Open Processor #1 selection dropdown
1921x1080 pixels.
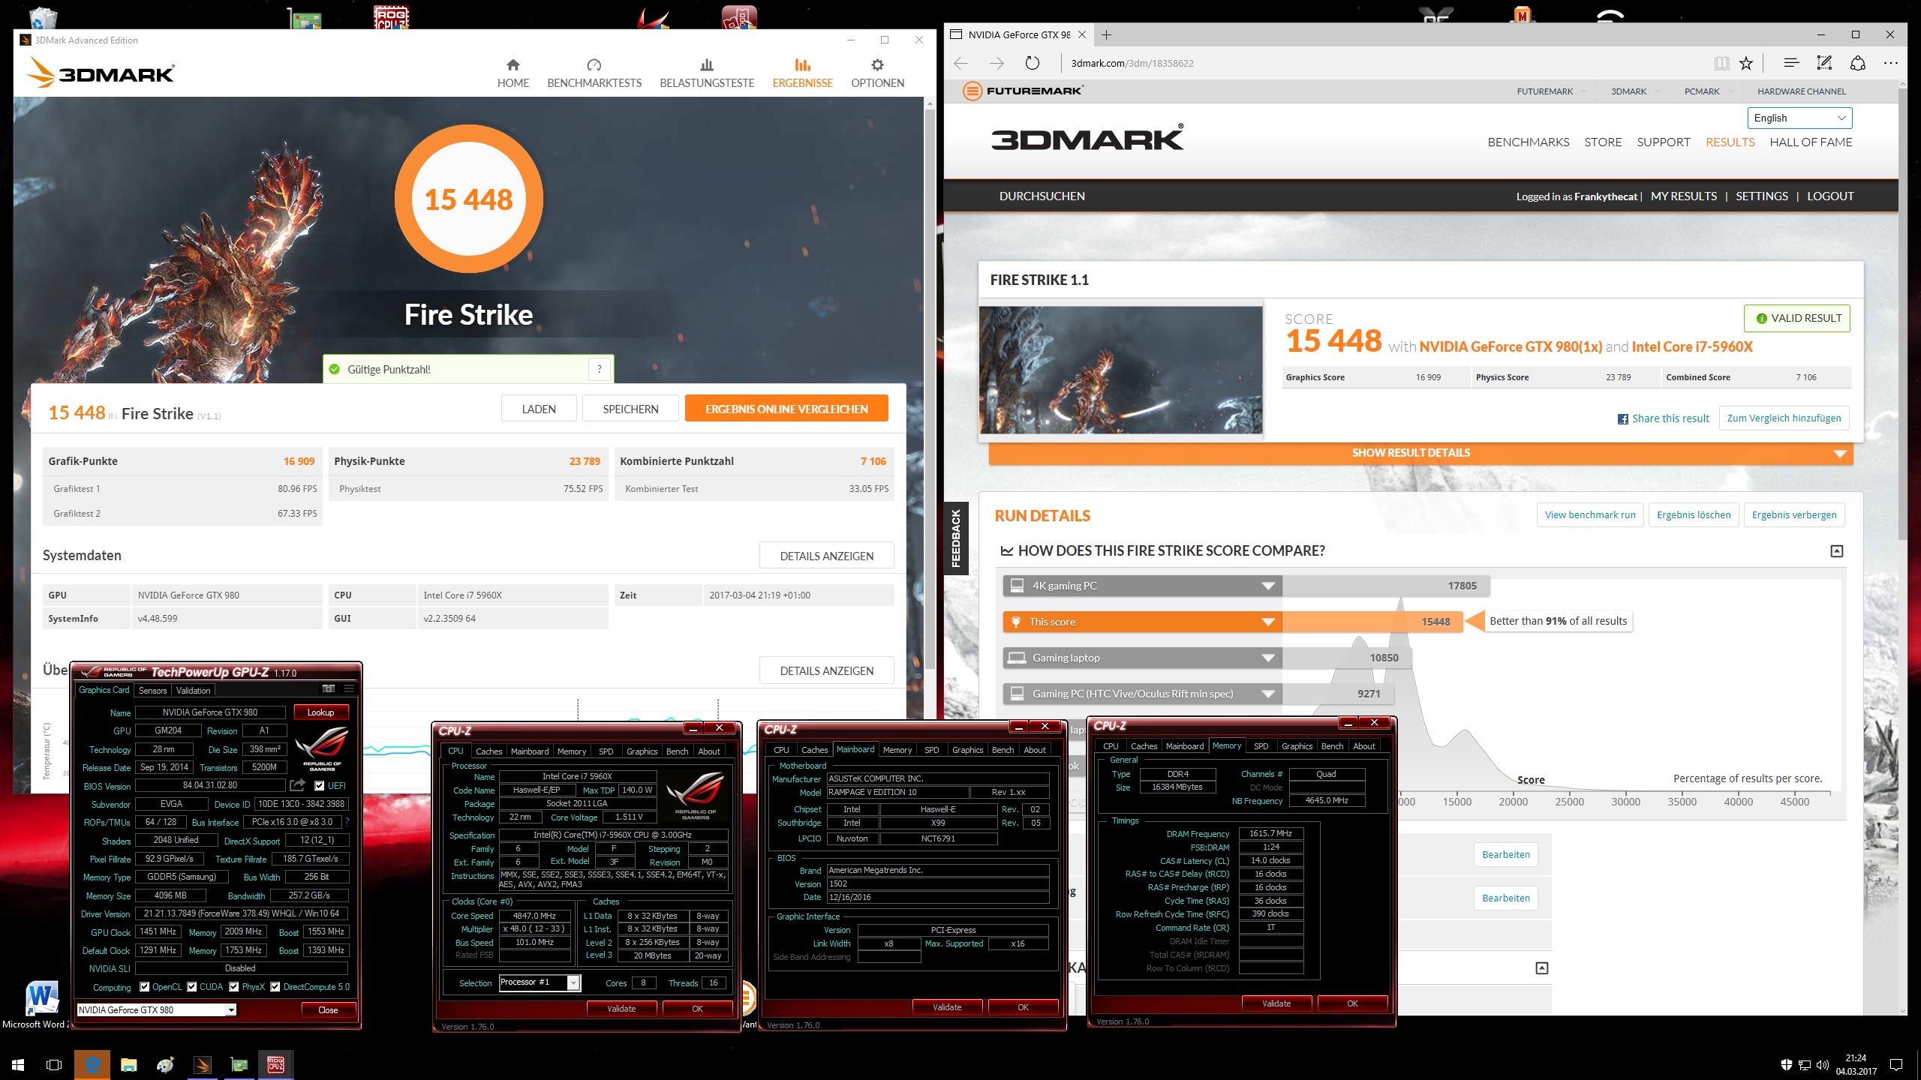(x=540, y=982)
